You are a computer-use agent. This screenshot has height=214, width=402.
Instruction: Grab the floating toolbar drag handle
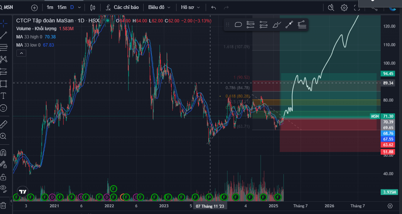point(227,25)
